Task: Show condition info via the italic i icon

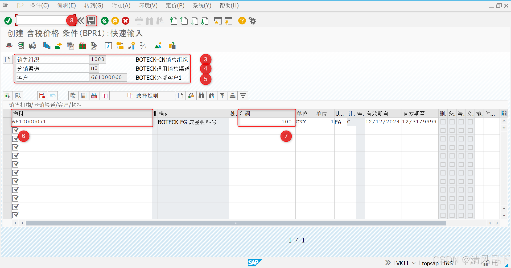Action: coord(108,46)
